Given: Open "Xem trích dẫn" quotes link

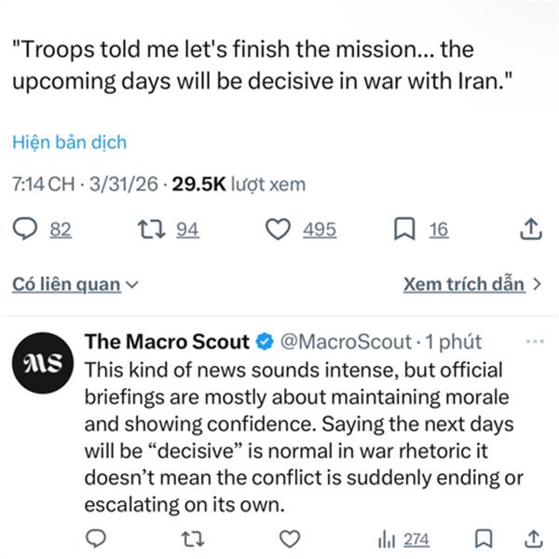Looking at the screenshot, I should pyautogui.click(x=472, y=284).
